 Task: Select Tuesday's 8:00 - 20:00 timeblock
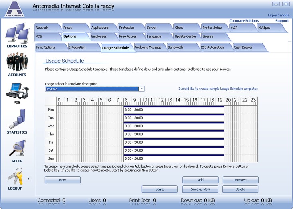[x=174, y=118]
